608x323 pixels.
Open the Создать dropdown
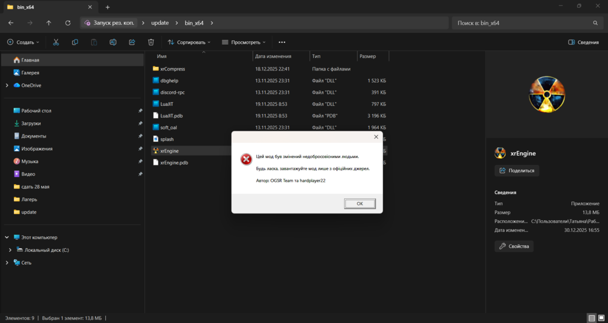(23, 42)
